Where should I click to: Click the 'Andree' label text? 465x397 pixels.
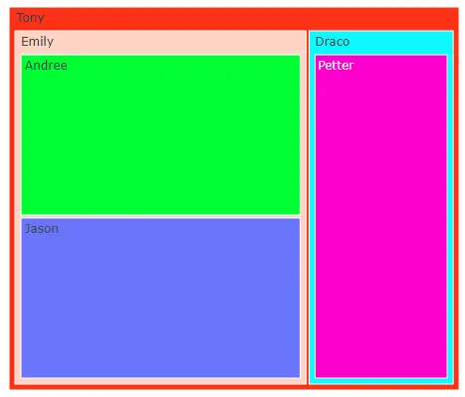coord(46,66)
